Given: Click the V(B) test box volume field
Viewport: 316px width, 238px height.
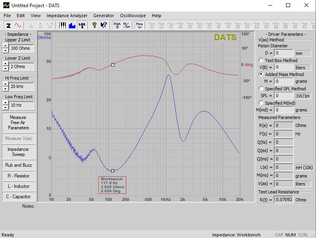Looking at the screenshot, I should click(284, 67).
